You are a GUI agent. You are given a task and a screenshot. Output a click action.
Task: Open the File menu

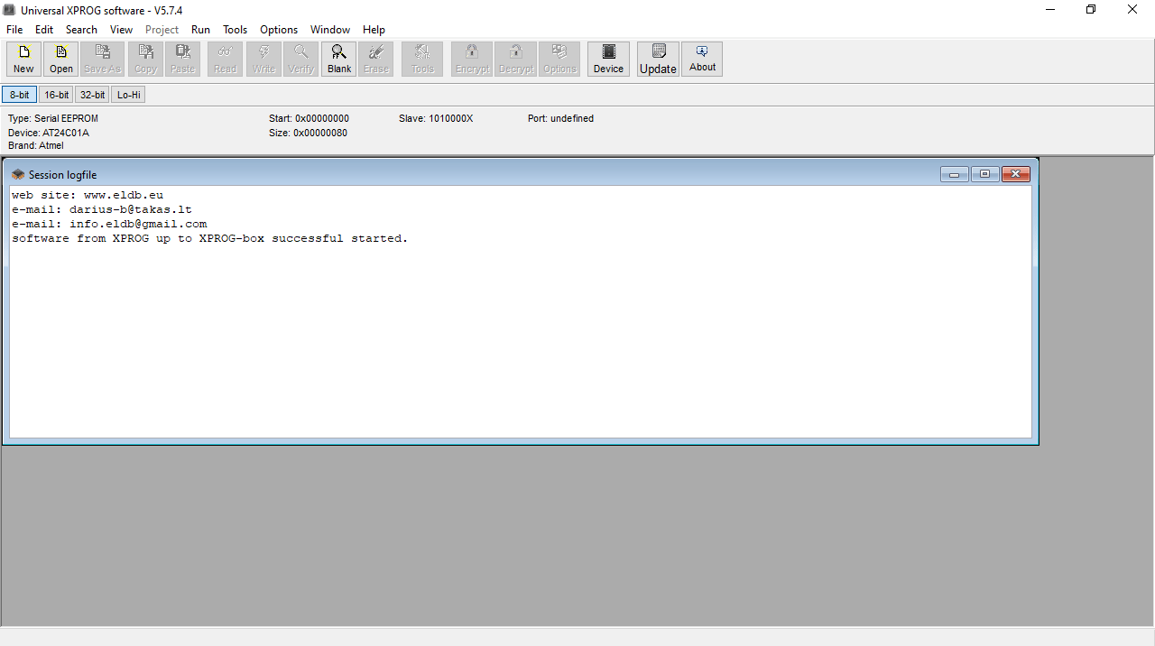coord(14,30)
